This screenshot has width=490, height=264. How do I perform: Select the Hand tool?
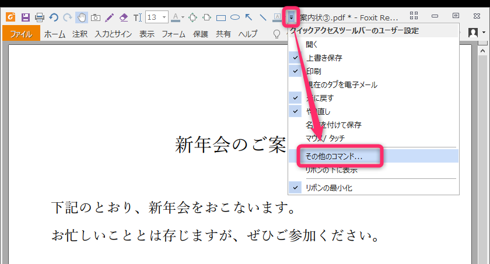(81, 17)
